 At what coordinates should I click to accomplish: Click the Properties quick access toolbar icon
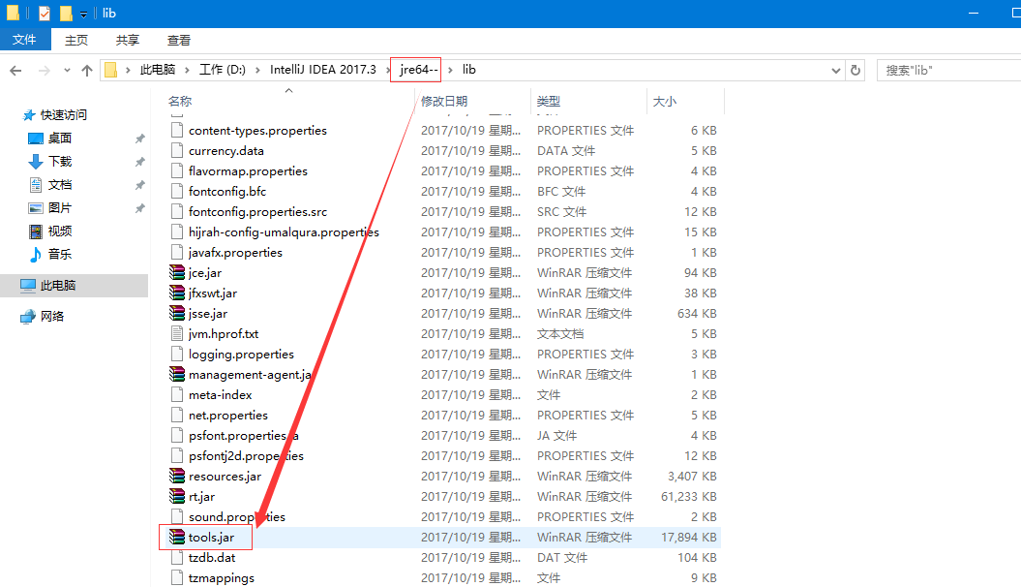pos(45,13)
